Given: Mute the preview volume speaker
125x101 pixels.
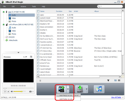Looking at the screenshot, I should pyautogui.click(x=12, y=92).
